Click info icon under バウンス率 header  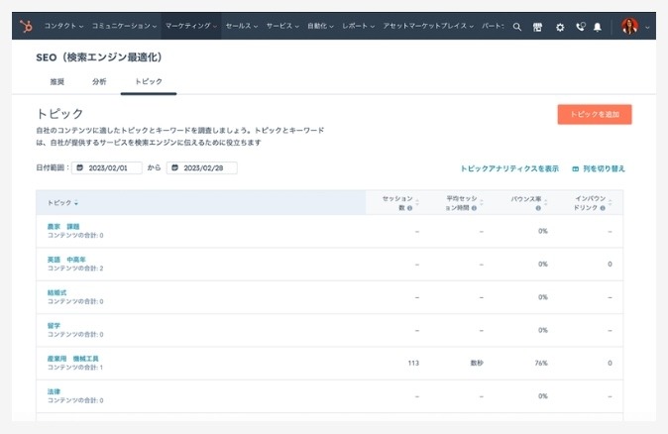538,208
